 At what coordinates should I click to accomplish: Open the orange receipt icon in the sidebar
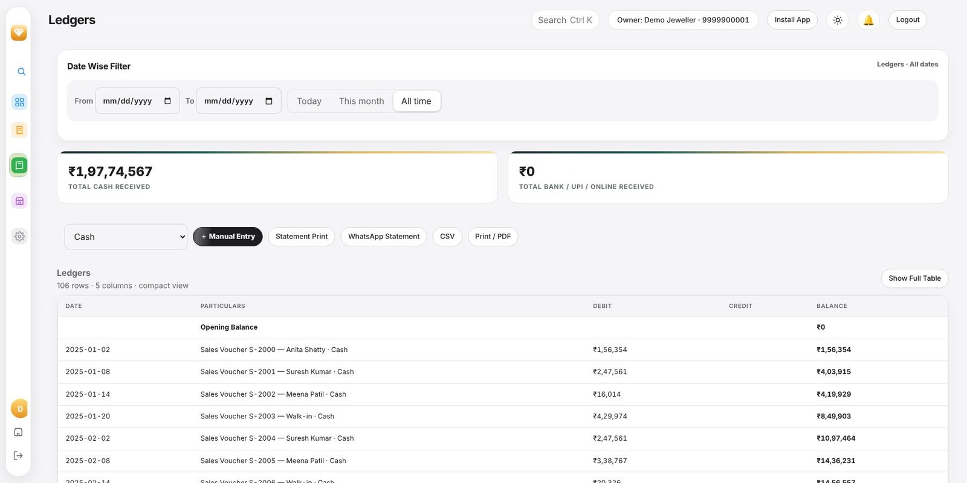click(x=19, y=130)
